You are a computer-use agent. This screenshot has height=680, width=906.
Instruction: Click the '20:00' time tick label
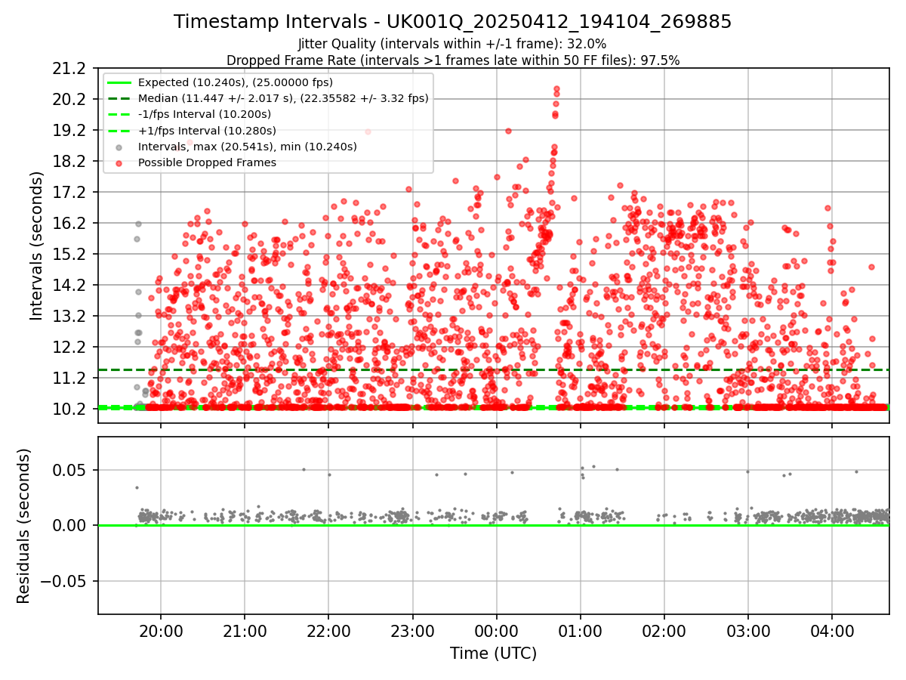(x=161, y=630)
